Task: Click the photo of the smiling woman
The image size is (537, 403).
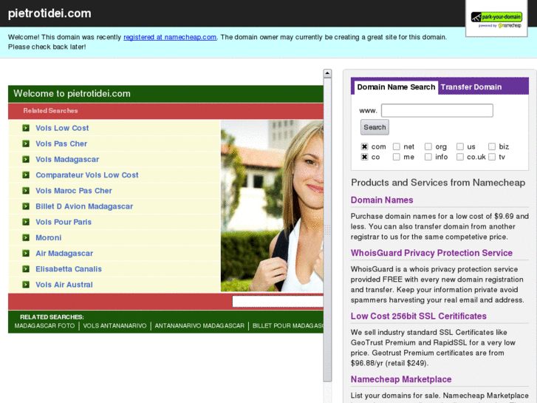Action: (x=272, y=206)
